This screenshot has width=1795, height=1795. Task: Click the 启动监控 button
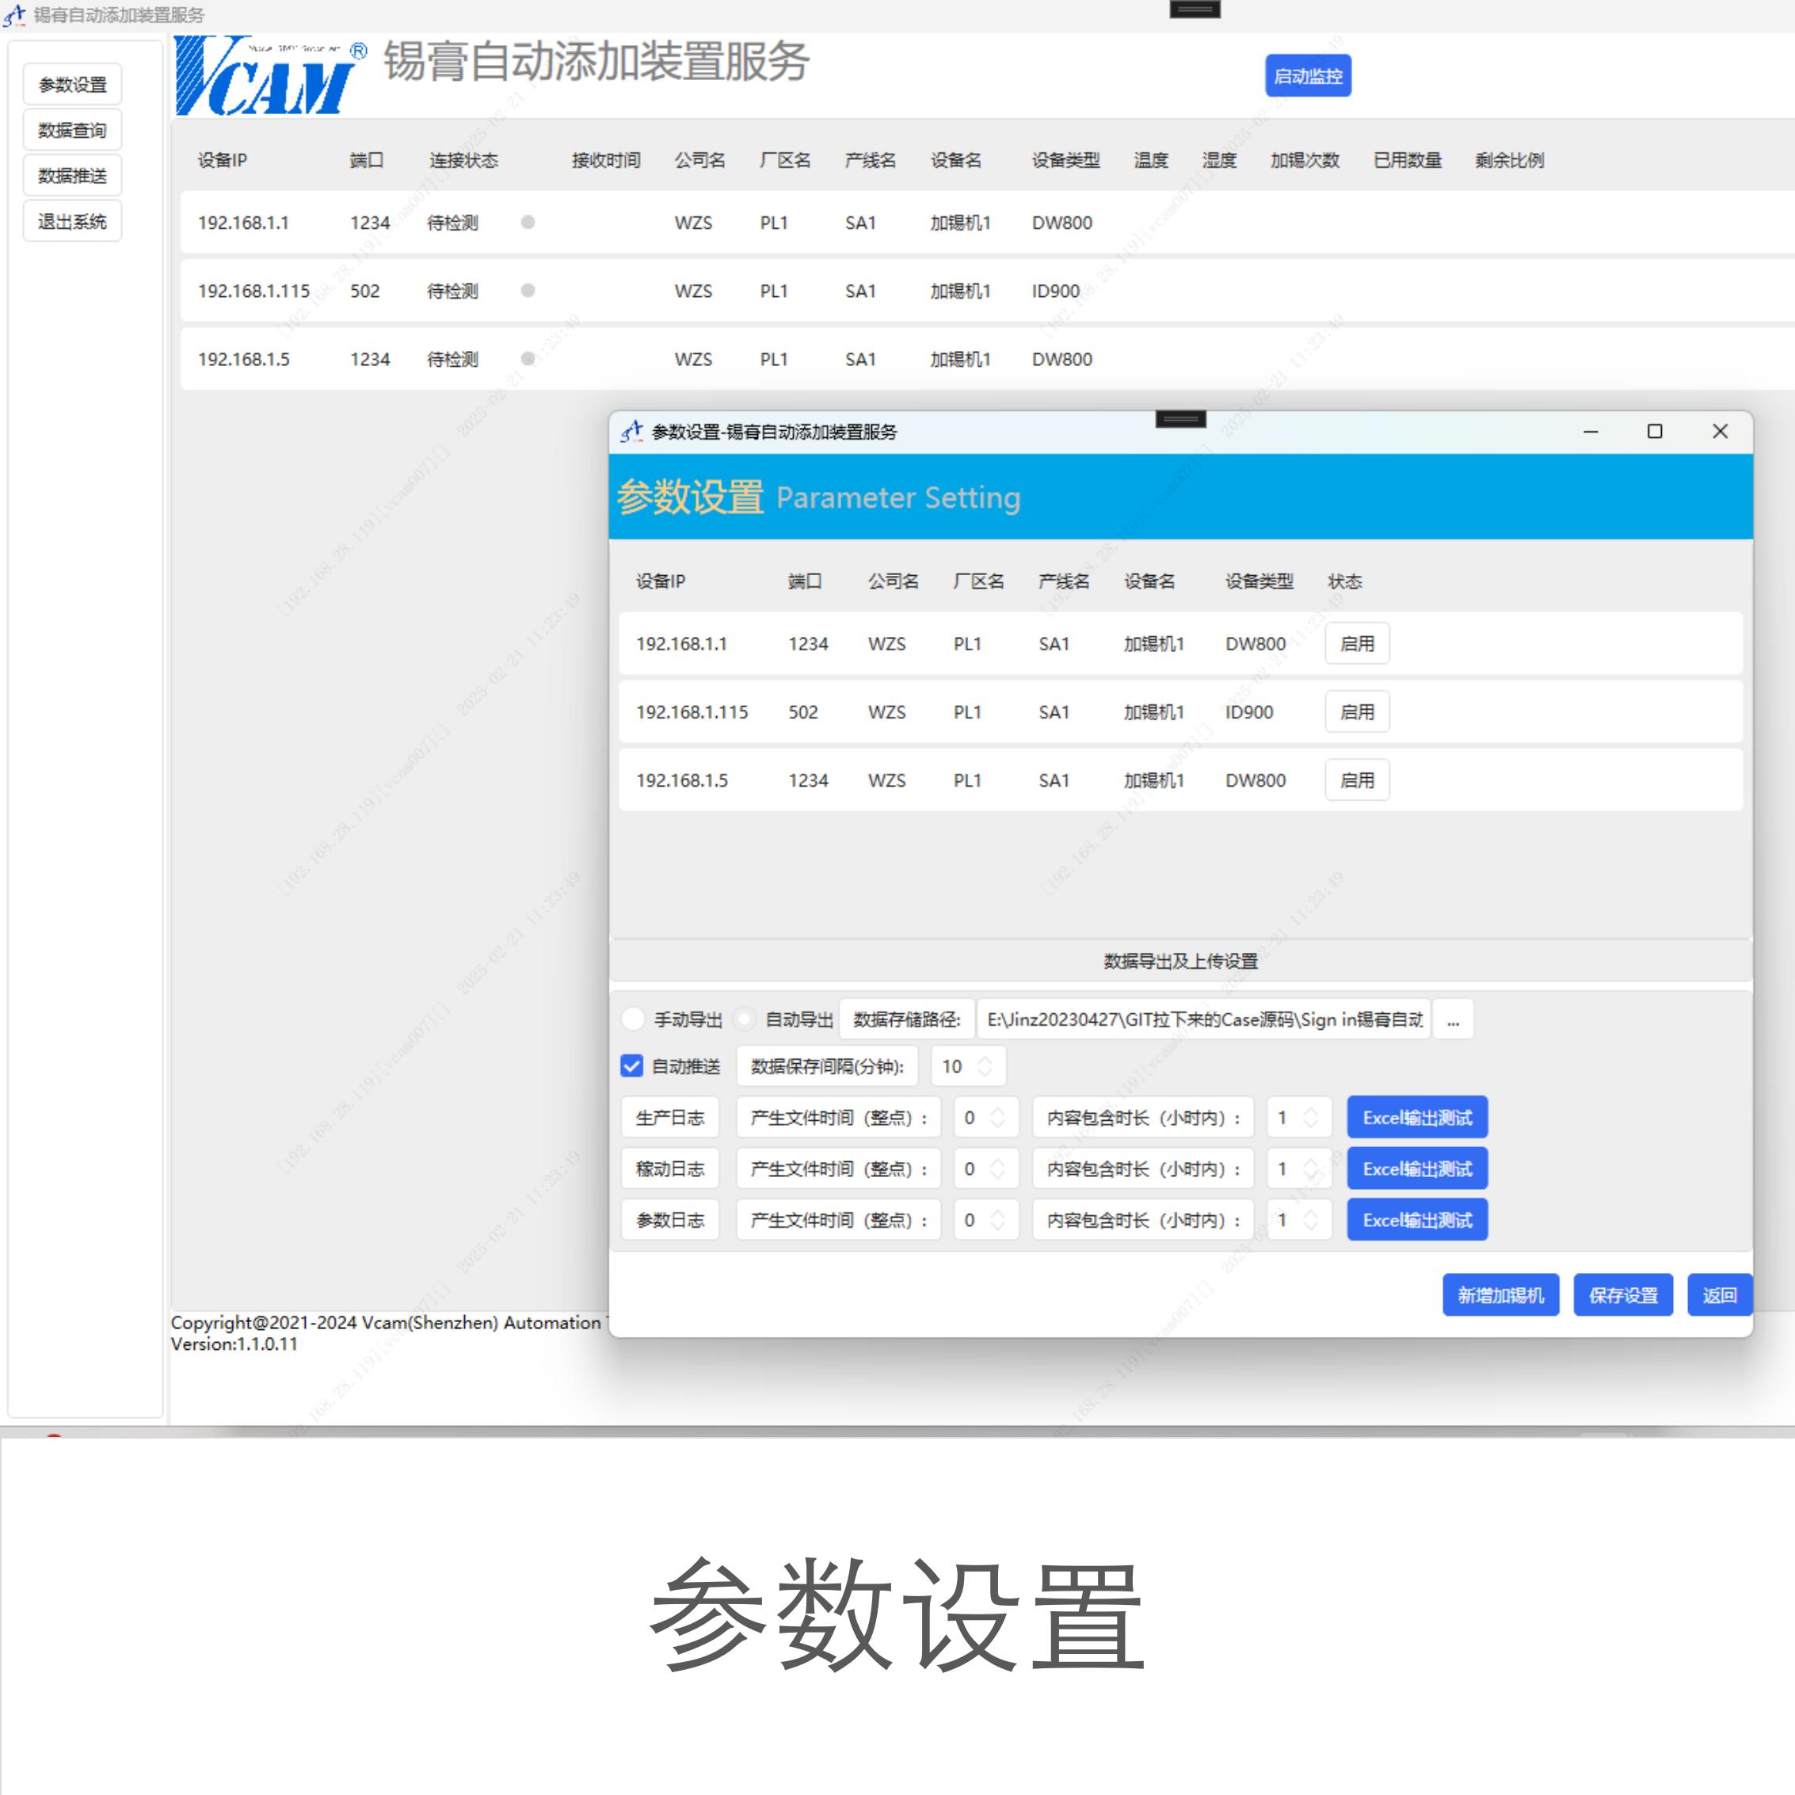tap(1307, 76)
